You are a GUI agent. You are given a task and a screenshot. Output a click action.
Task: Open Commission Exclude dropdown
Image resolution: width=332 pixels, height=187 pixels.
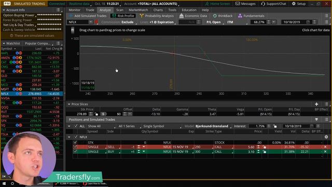coord(118,22)
